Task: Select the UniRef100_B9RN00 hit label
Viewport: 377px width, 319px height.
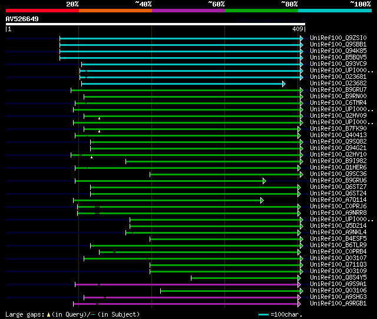Action: pyautogui.click(x=338, y=97)
